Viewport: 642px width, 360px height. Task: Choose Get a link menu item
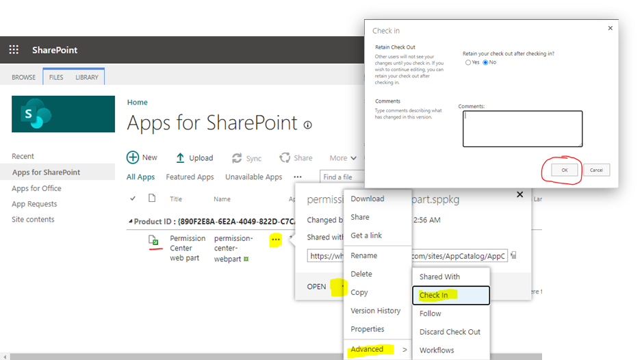point(366,235)
